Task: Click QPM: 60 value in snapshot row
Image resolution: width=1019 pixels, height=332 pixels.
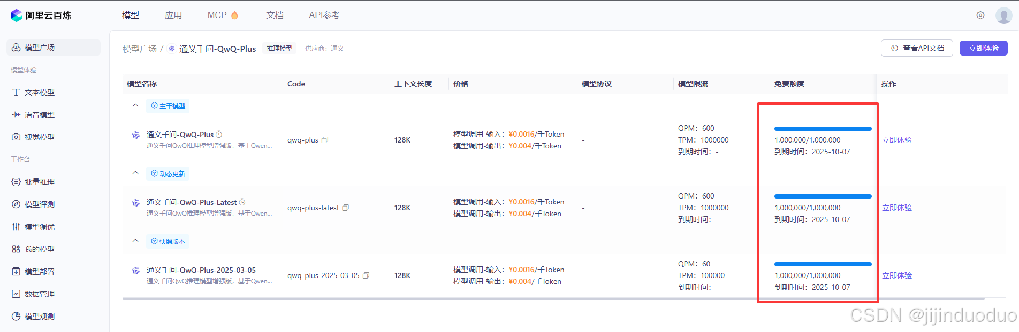Action: (x=694, y=264)
